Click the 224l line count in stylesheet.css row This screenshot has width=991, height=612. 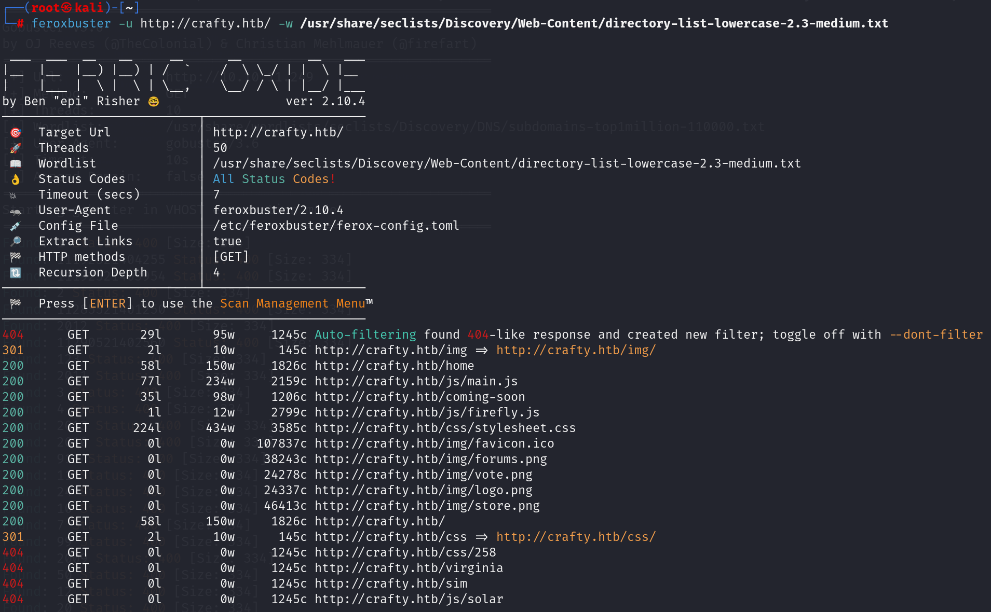point(147,428)
